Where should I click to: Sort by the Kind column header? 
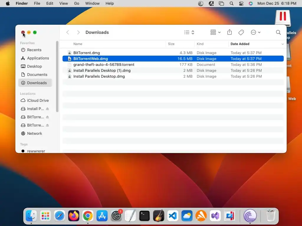(x=200, y=44)
